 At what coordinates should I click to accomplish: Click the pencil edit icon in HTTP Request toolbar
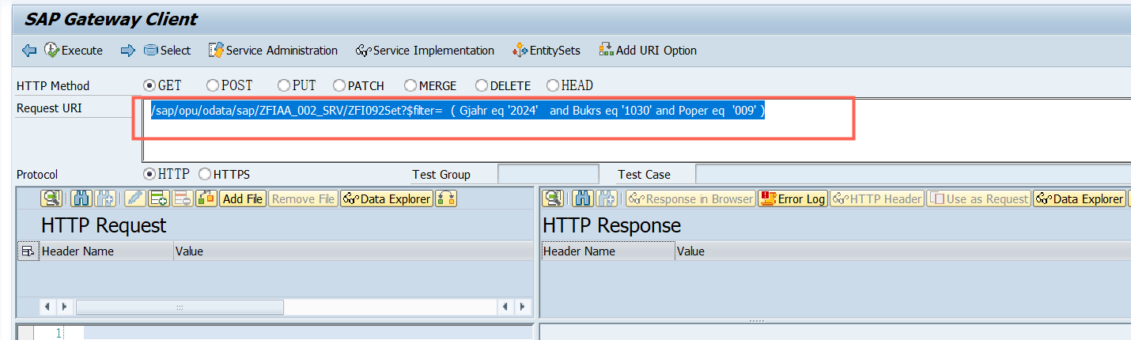(134, 198)
